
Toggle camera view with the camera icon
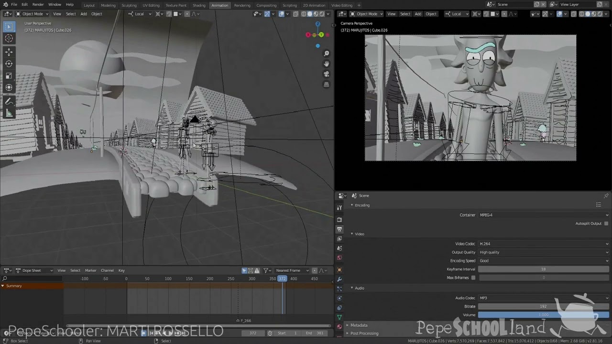point(327,74)
